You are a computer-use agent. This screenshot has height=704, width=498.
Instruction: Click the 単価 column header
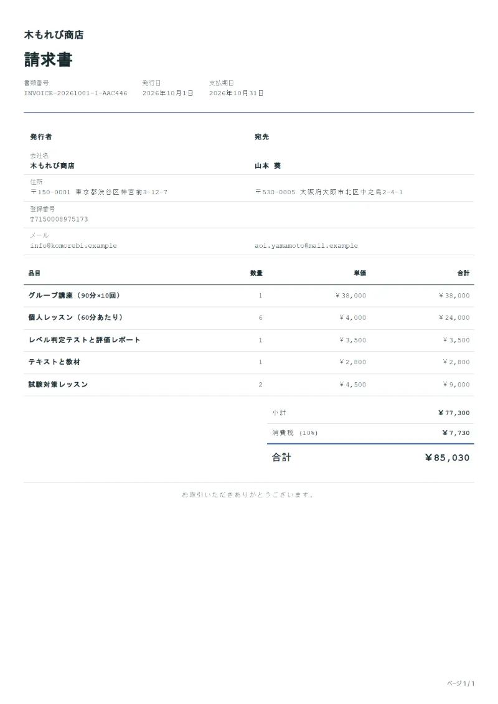(x=360, y=273)
